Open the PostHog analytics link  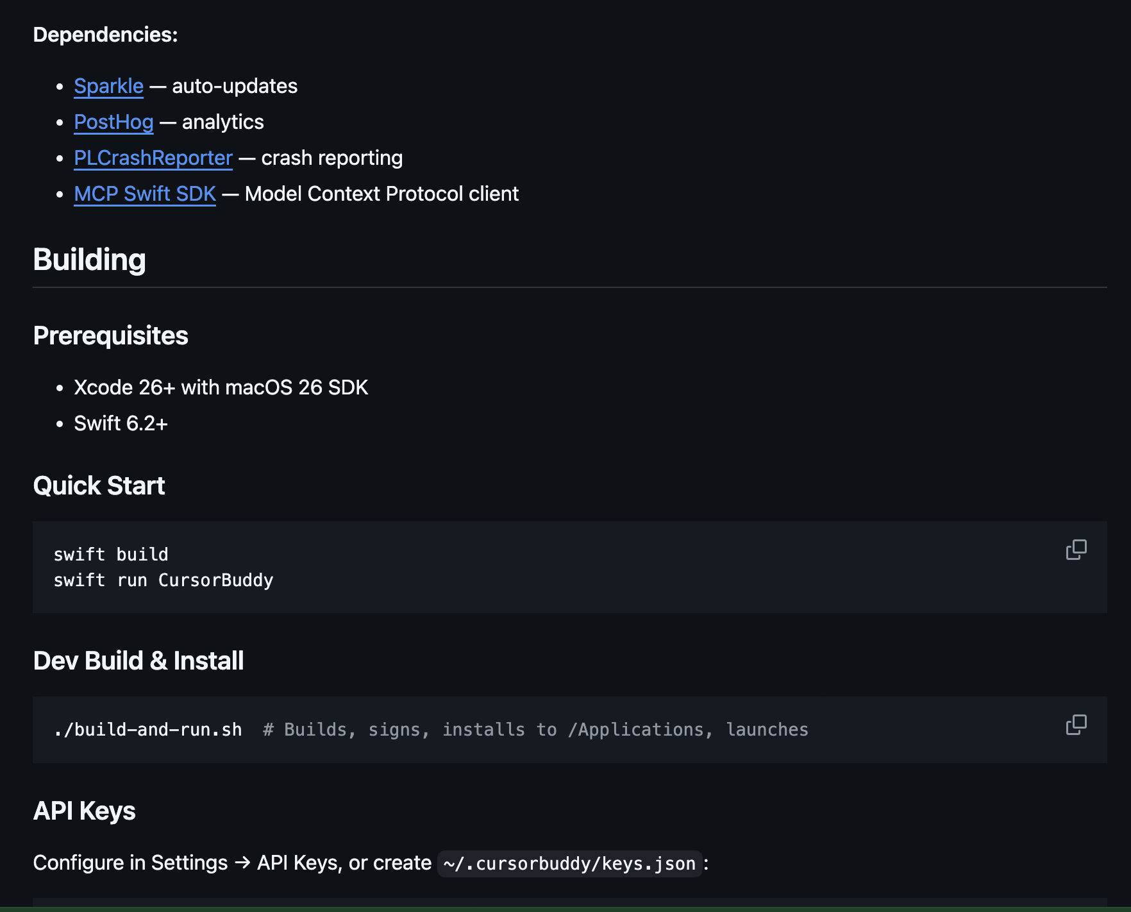point(113,122)
